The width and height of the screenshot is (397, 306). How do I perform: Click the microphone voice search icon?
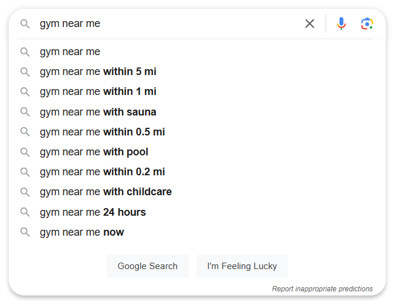coord(341,23)
